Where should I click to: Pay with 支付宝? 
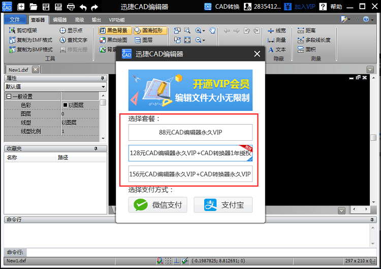point(223,205)
